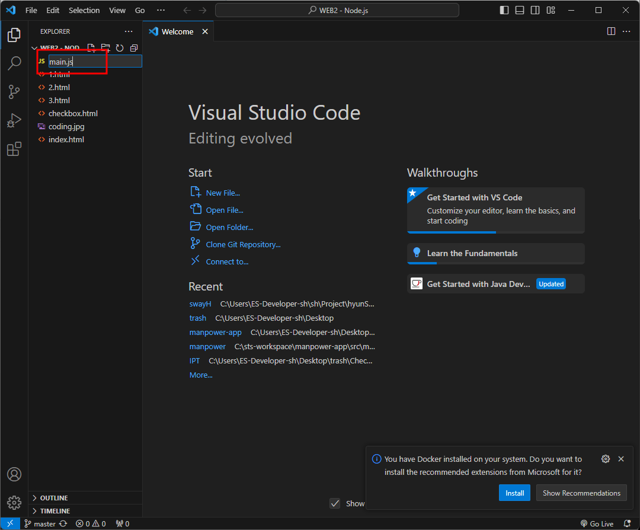
Task: Toggle the bottom panel layout icon
Action: pos(520,10)
